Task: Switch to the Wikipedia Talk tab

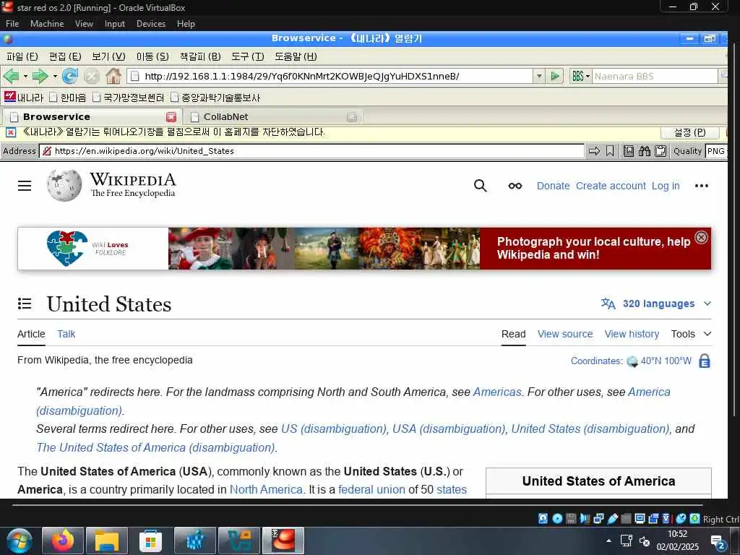Action: point(66,334)
